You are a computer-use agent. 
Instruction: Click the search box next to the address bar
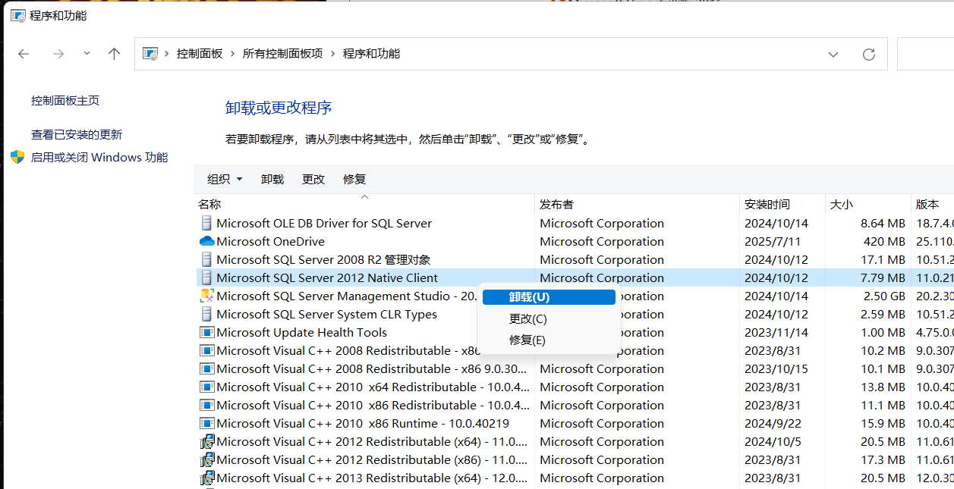click(x=925, y=54)
